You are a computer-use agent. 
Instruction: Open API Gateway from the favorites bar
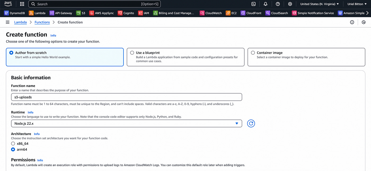(x=61, y=13)
